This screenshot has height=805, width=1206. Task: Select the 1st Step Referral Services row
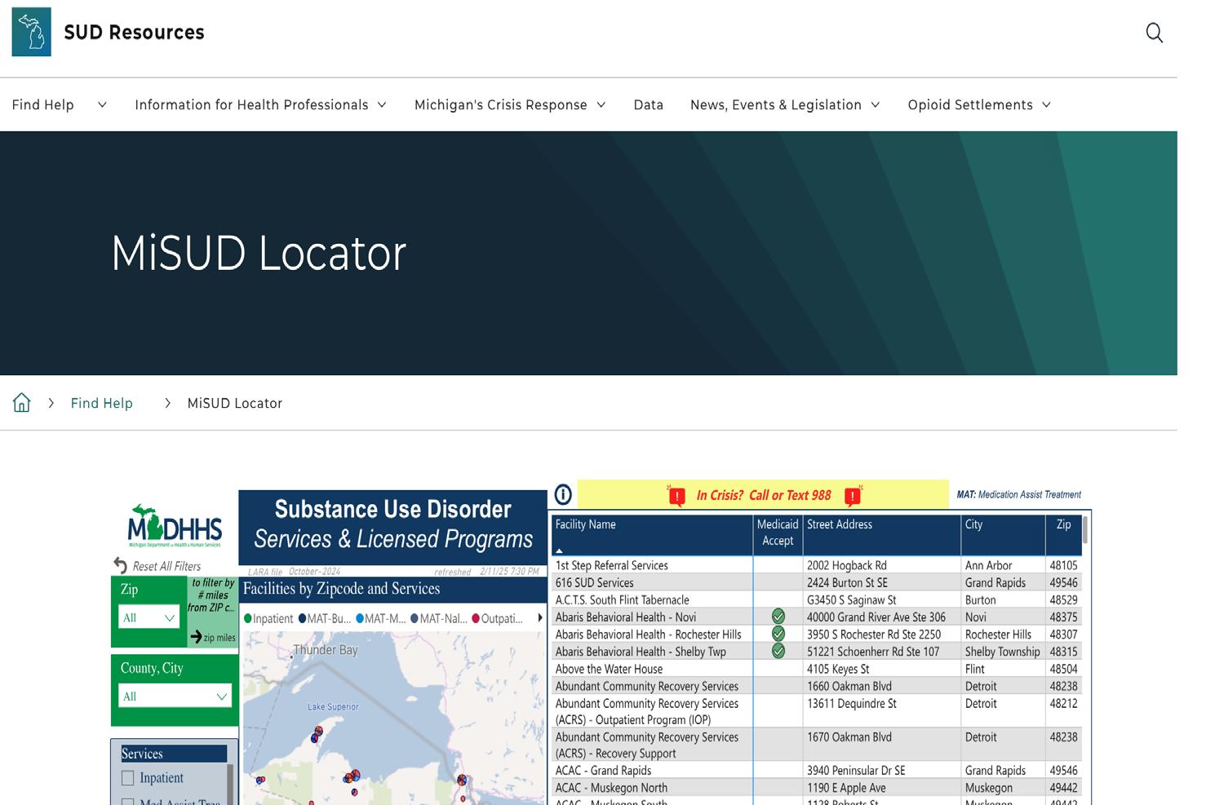click(818, 565)
